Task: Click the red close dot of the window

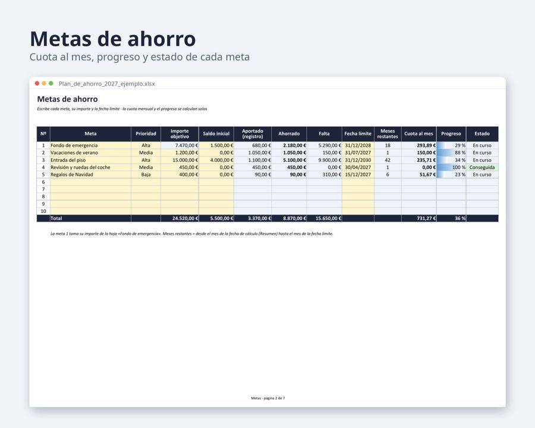Action: (x=37, y=83)
